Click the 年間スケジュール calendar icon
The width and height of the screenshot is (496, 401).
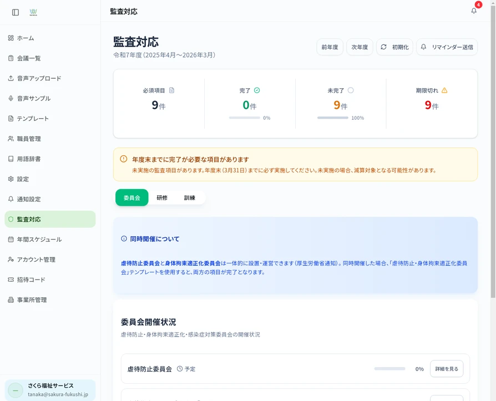tap(11, 240)
